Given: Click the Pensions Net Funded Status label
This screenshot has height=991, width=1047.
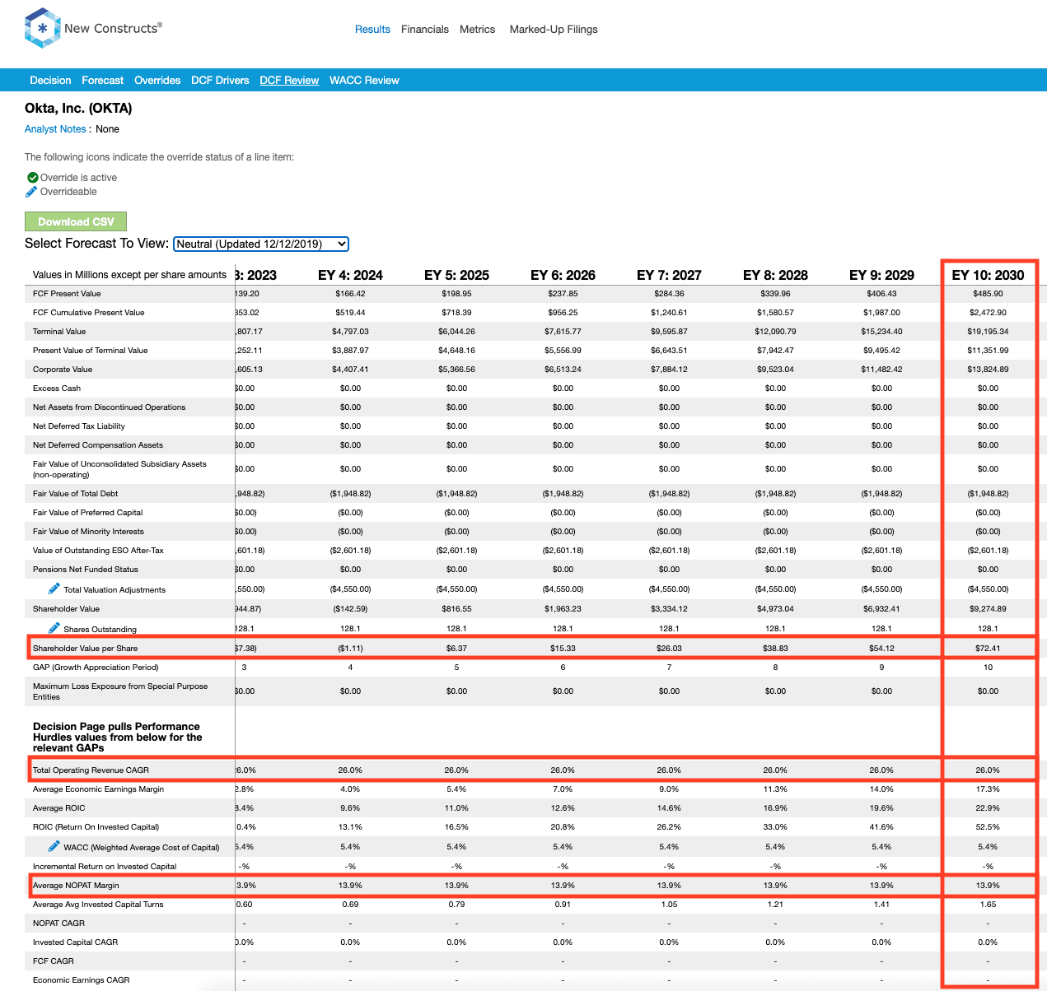Looking at the screenshot, I should click(86, 570).
